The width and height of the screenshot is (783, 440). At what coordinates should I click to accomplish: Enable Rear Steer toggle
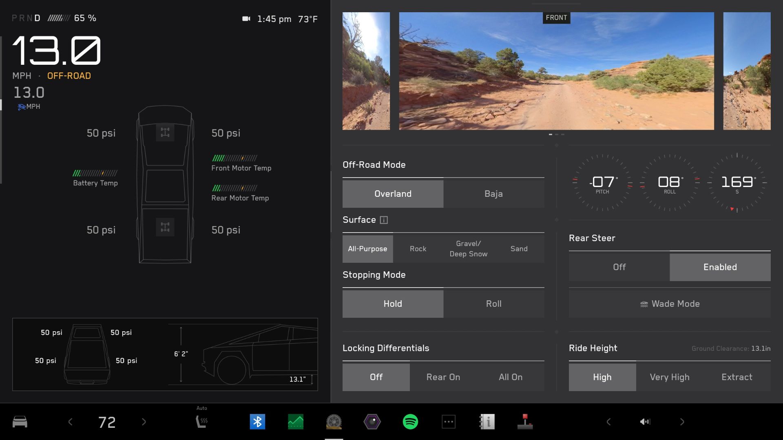[720, 267]
